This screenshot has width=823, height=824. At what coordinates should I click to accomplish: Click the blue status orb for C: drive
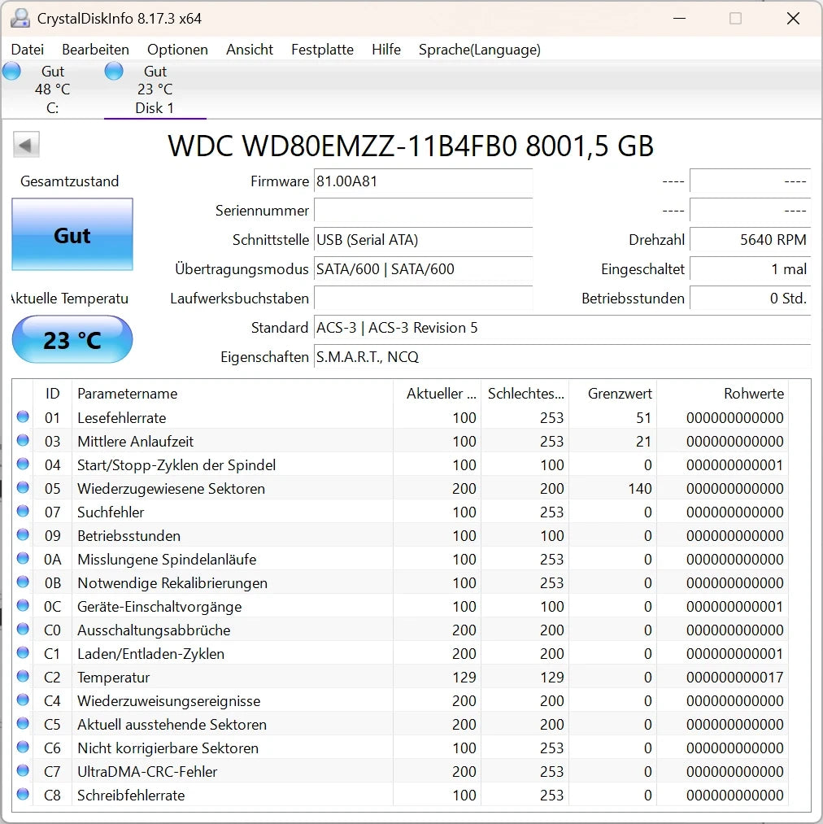(11, 71)
